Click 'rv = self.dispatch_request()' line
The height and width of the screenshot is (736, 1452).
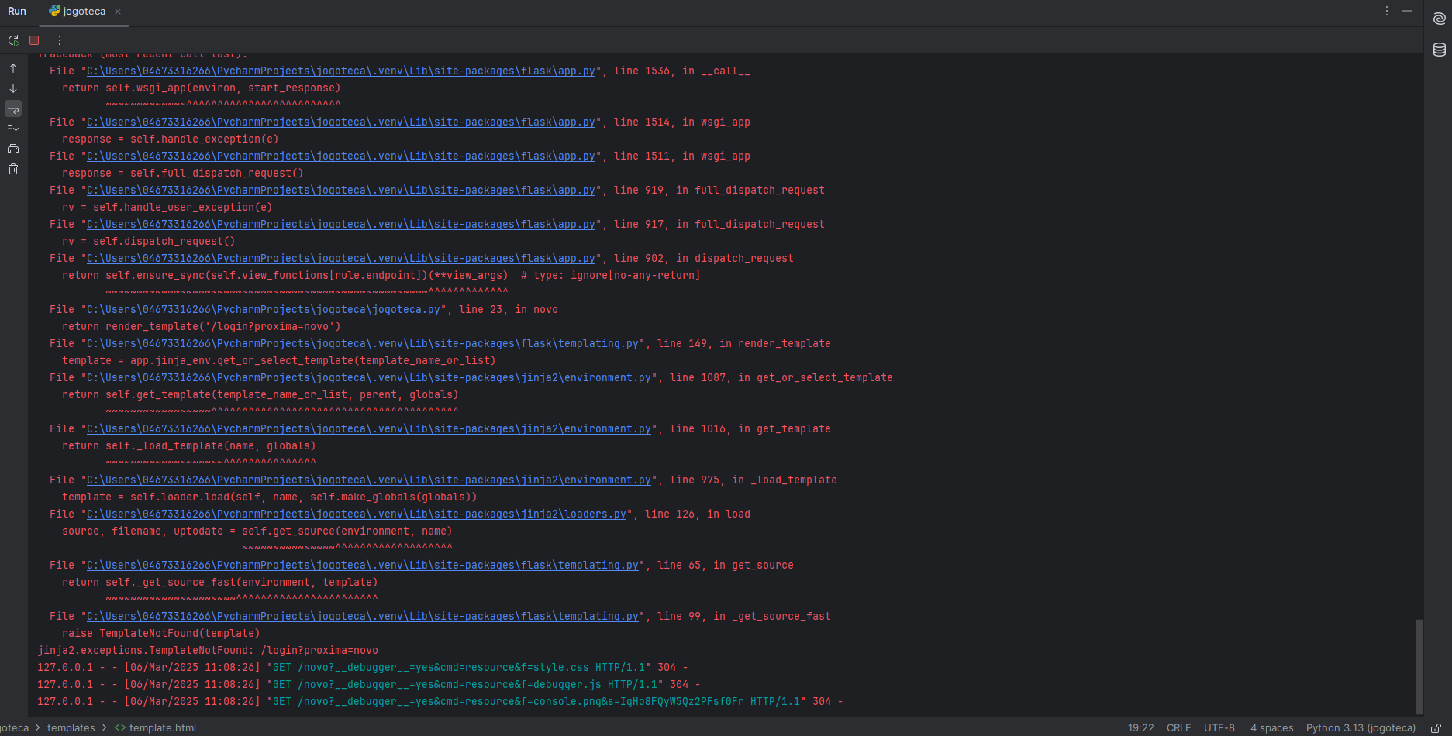click(x=149, y=242)
